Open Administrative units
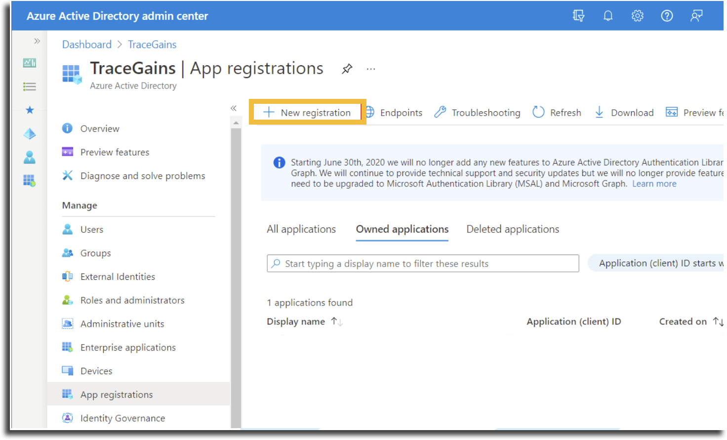The image size is (727, 440). pyautogui.click(x=113, y=324)
